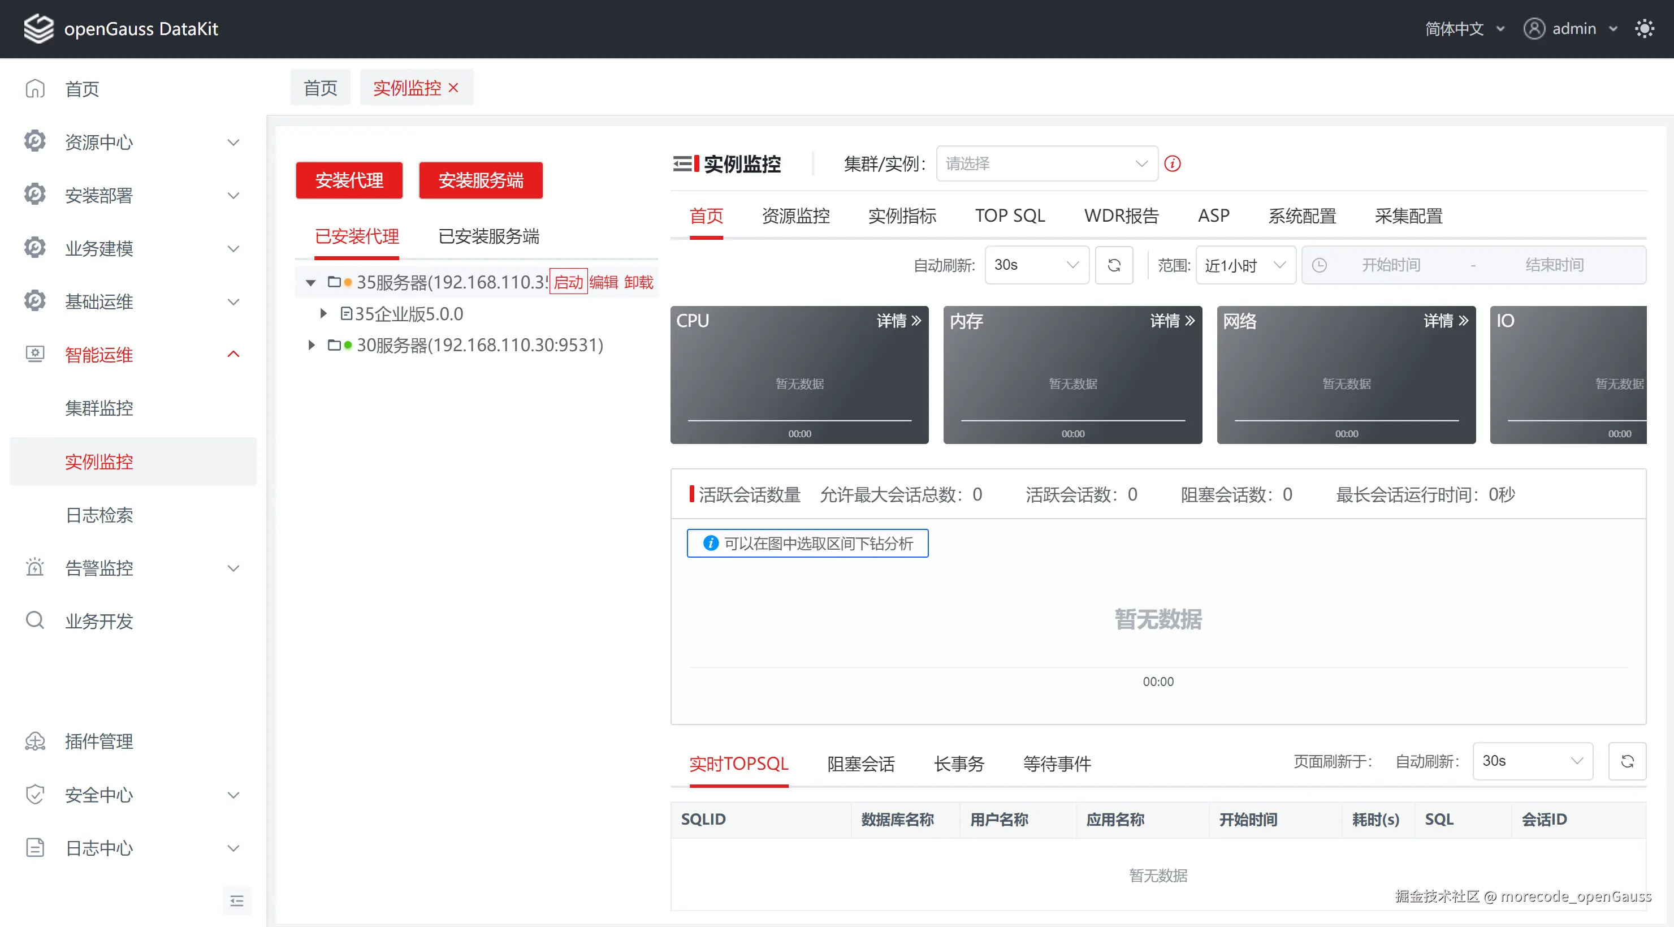Image resolution: width=1674 pixels, height=927 pixels.
Task: Click 启动 link for 35服务器
Action: click(x=568, y=282)
